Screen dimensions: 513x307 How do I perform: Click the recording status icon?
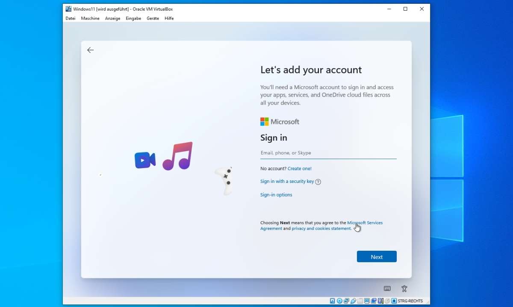[374, 301]
